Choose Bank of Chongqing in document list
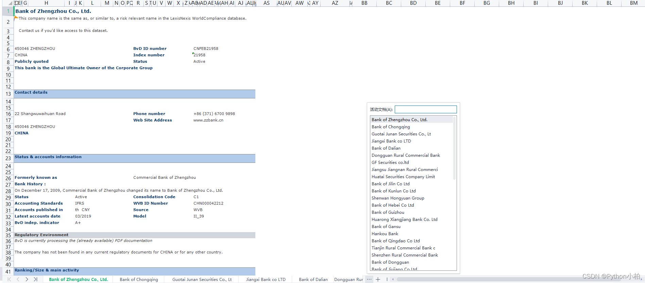 (x=411, y=127)
